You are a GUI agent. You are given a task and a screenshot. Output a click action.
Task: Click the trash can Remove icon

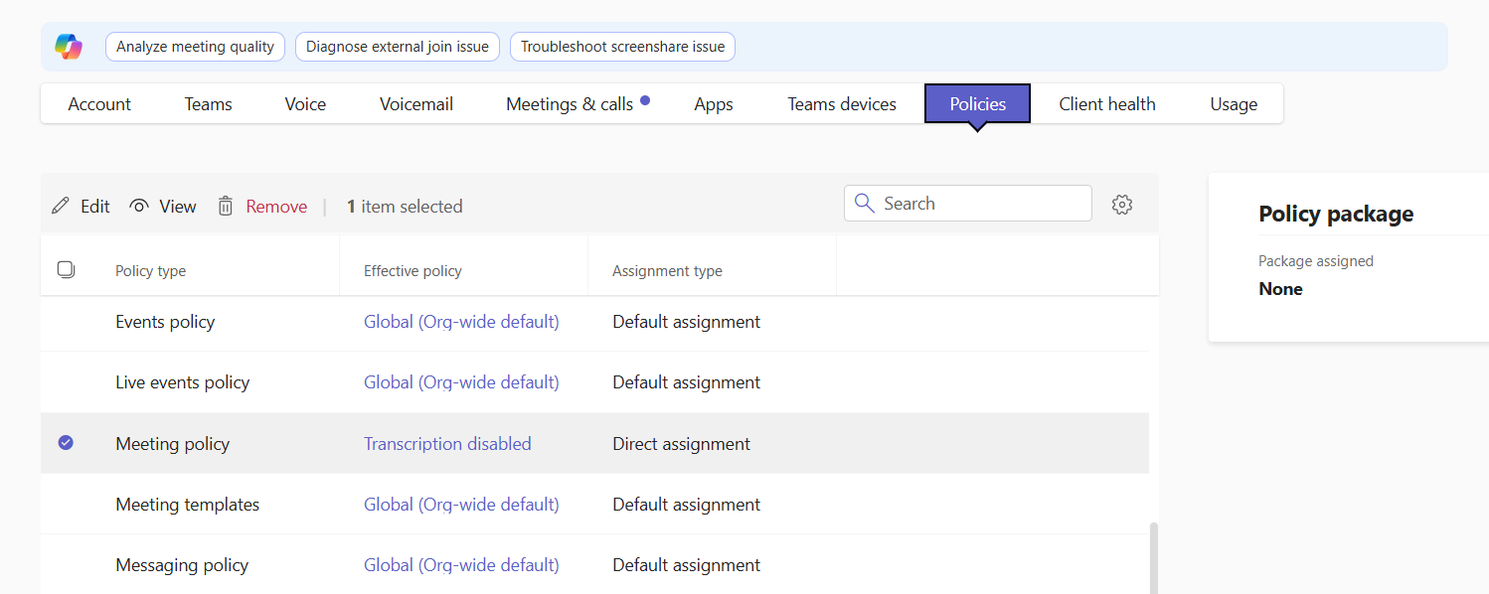[x=226, y=206]
